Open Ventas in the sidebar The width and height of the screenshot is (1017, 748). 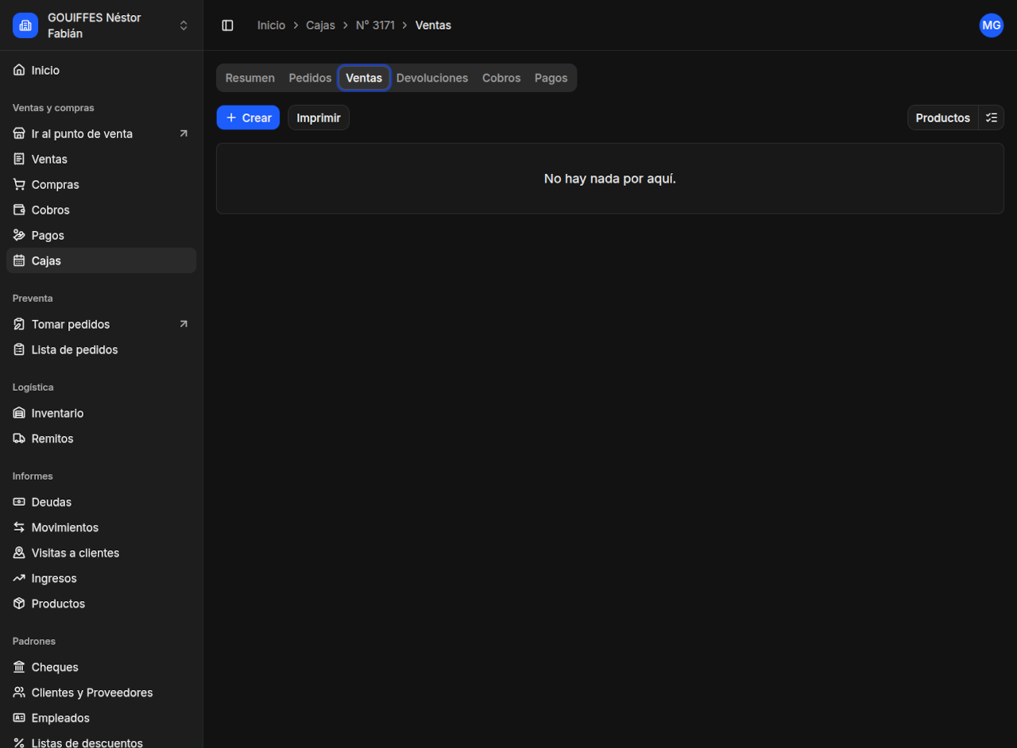coord(102,159)
